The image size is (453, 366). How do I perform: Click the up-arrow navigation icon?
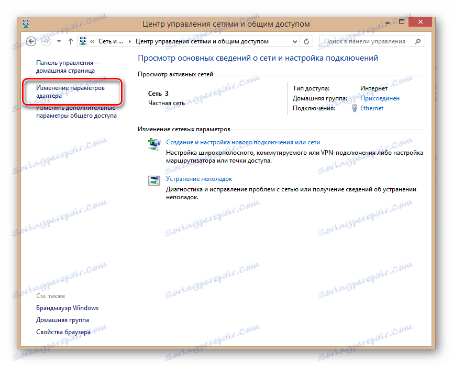point(70,41)
